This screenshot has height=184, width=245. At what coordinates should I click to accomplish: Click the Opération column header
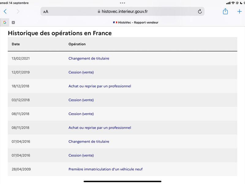coord(77,44)
